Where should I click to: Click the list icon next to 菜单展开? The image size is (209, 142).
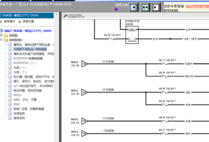click(1, 22)
